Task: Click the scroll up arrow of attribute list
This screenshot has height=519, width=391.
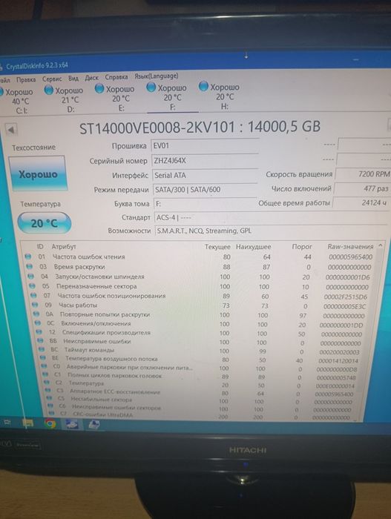Action: pos(381,245)
